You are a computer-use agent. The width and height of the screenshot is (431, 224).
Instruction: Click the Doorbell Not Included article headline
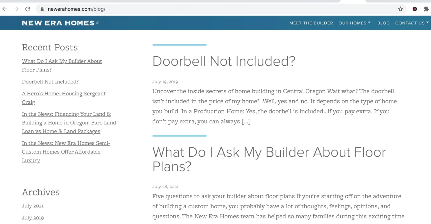coord(224,61)
